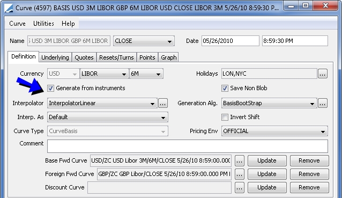Click the time field 8:59:30 PM
Screen dimensions: 342x198
pyautogui.click(x=295, y=41)
